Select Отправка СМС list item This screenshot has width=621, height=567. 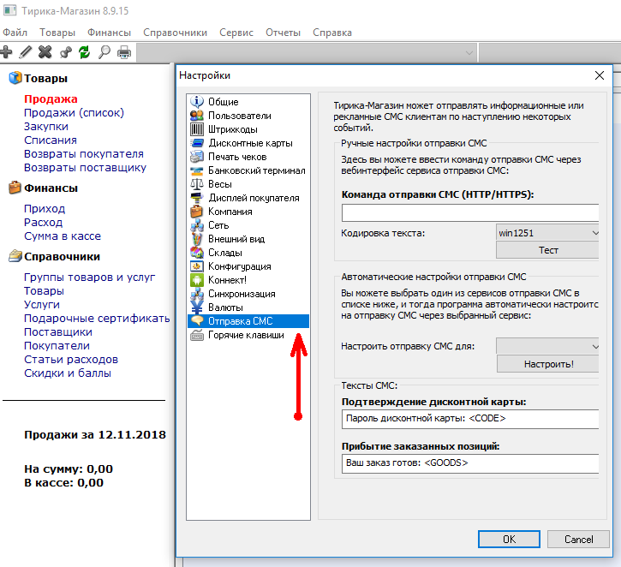click(x=248, y=321)
